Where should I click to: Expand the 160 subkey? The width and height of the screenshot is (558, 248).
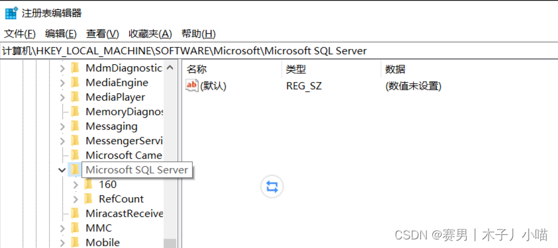(x=75, y=185)
